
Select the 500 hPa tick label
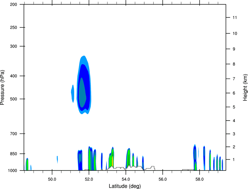pos(13,99)
